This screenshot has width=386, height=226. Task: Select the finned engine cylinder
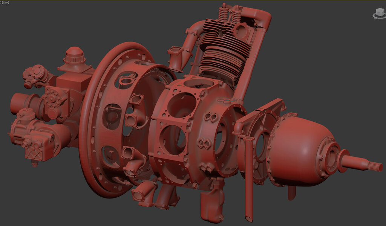(x=222, y=53)
